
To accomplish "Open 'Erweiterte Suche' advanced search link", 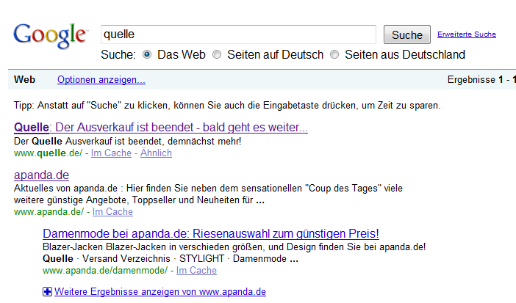I will click(x=466, y=34).
